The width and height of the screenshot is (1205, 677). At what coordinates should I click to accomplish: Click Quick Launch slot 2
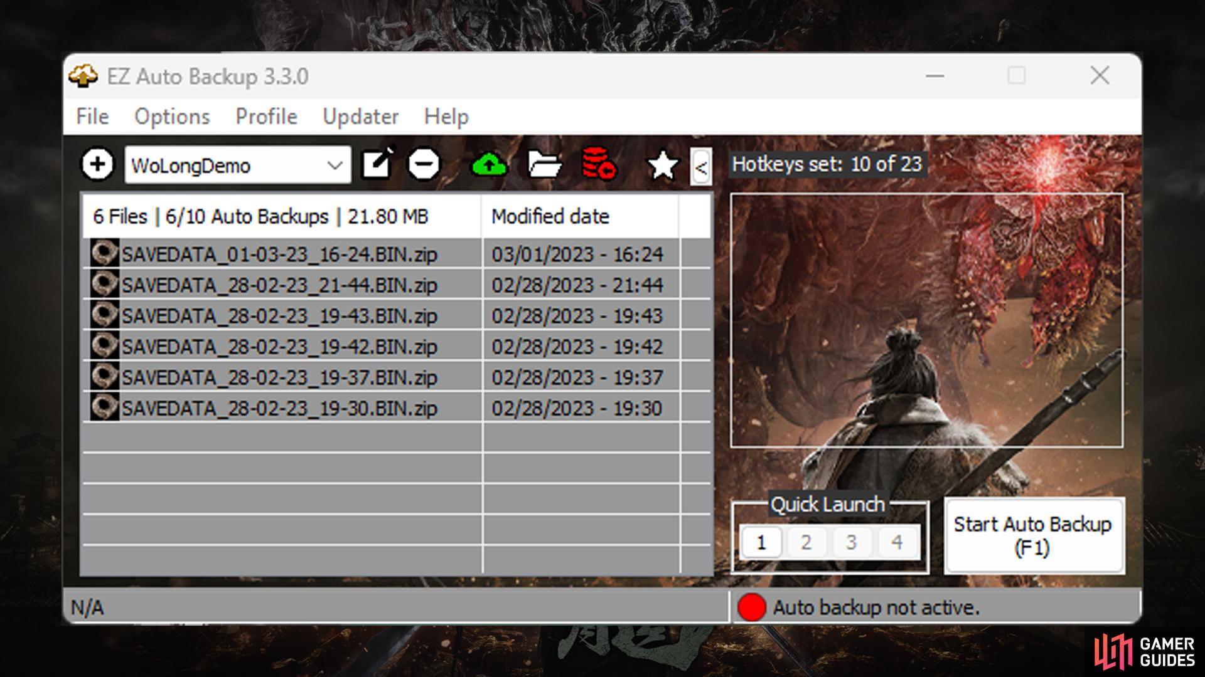(807, 542)
